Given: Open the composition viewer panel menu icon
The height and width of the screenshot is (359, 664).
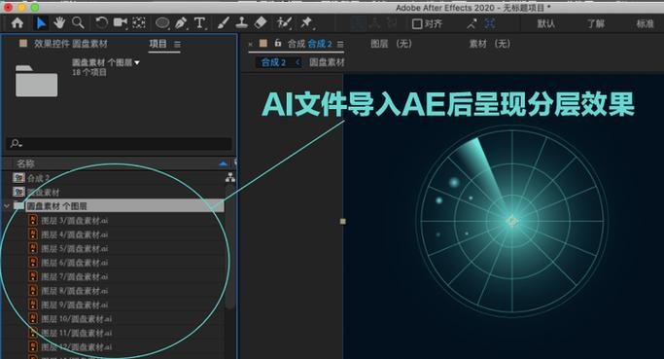Looking at the screenshot, I should click(x=340, y=44).
